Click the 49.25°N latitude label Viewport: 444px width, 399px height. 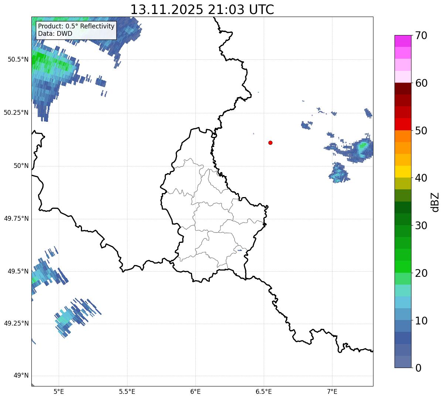pos(16,324)
